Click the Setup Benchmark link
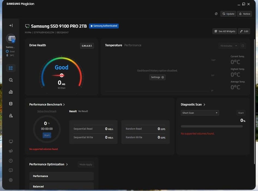The width and height of the screenshot is (258, 191). coord(47,111)
